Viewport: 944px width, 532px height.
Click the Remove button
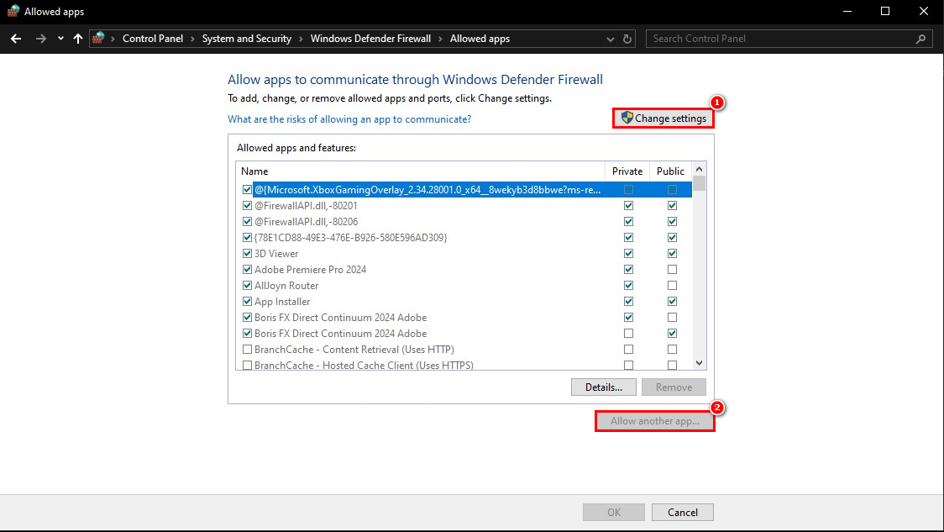[674, 387]
